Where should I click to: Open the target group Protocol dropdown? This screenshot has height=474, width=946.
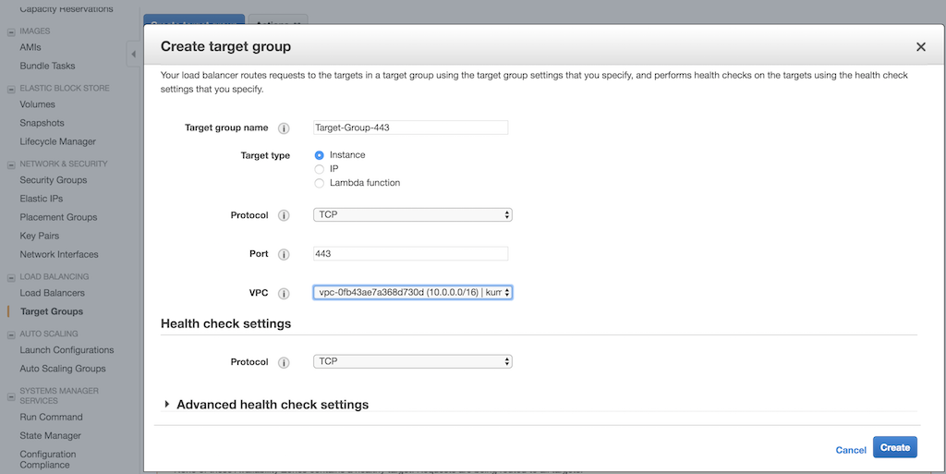[x=413, y=214]
